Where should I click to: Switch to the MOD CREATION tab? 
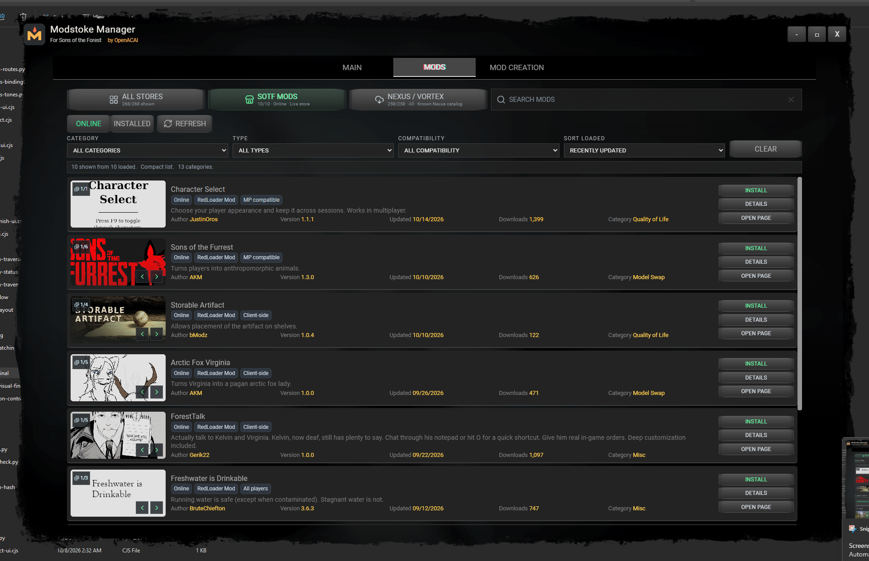pyautogui.click(x=517, y=67)
